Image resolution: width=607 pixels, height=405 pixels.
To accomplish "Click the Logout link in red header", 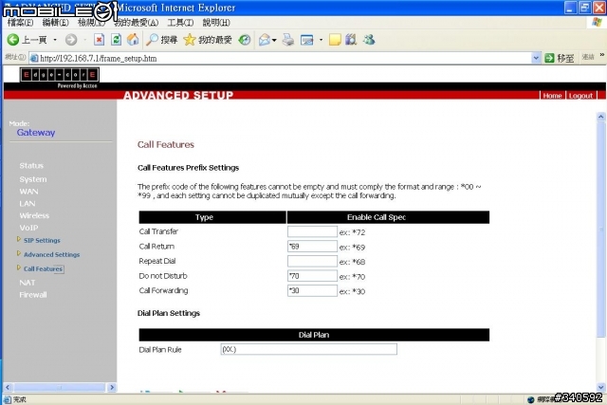I will [x=580, y=96].
